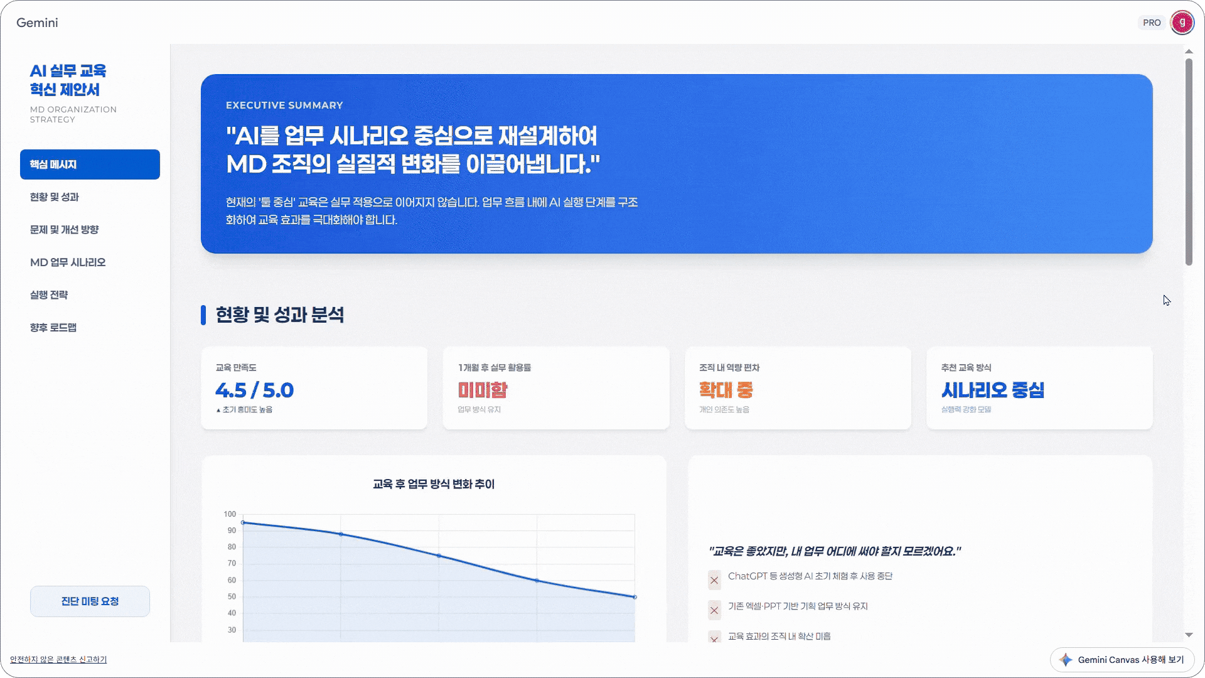Click the Gemini logo text

[x=37, y=23]
